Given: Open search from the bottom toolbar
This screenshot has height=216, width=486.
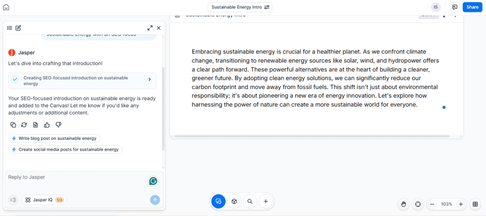Looking at the screenshot, I should [x=250, y=201].
